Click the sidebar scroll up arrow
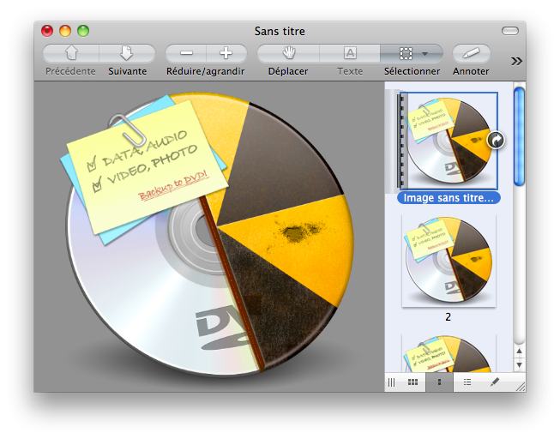This screenshot has width=560, height=439. (x=520, y=352)
